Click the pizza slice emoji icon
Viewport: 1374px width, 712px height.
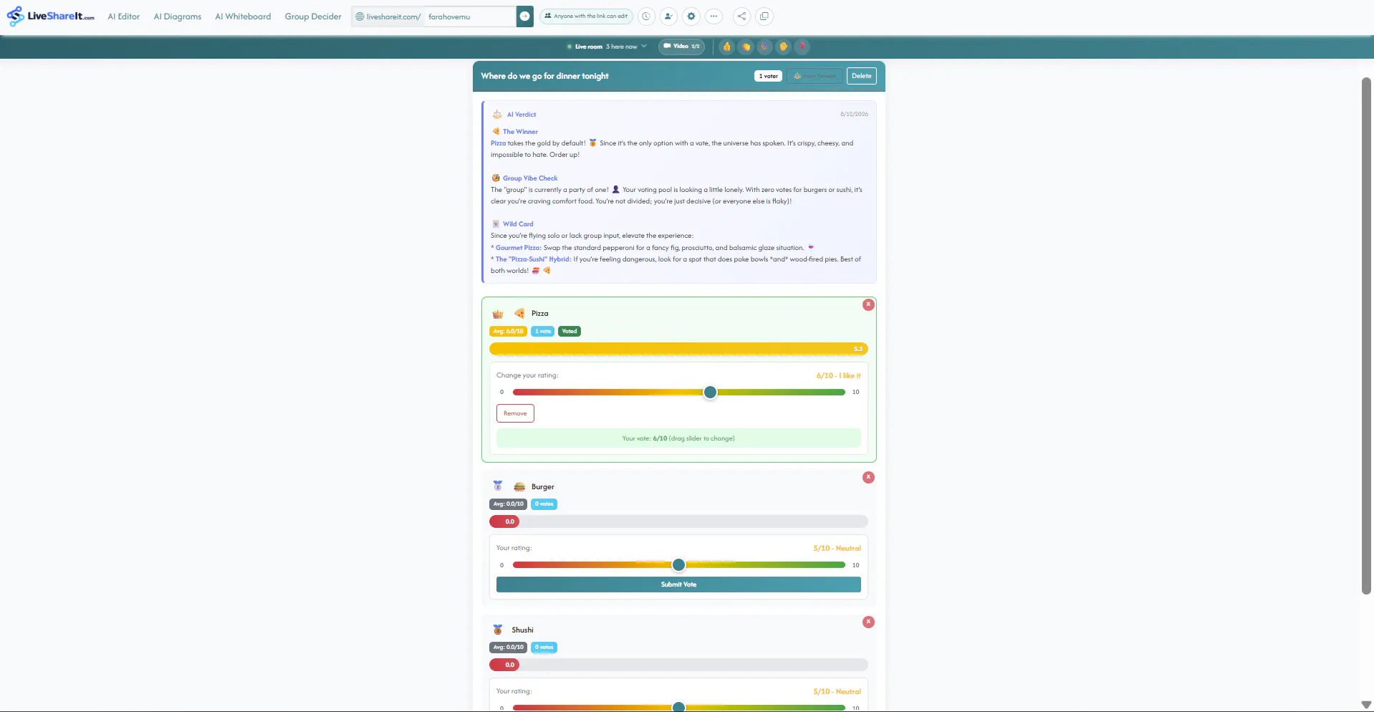pos(519,314)
